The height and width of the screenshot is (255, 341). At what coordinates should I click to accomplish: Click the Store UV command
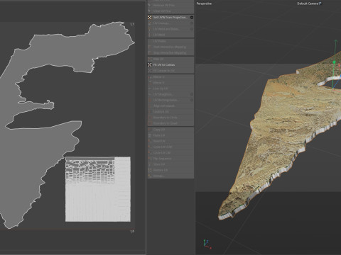pyautogui.click(x=170, y=164)
